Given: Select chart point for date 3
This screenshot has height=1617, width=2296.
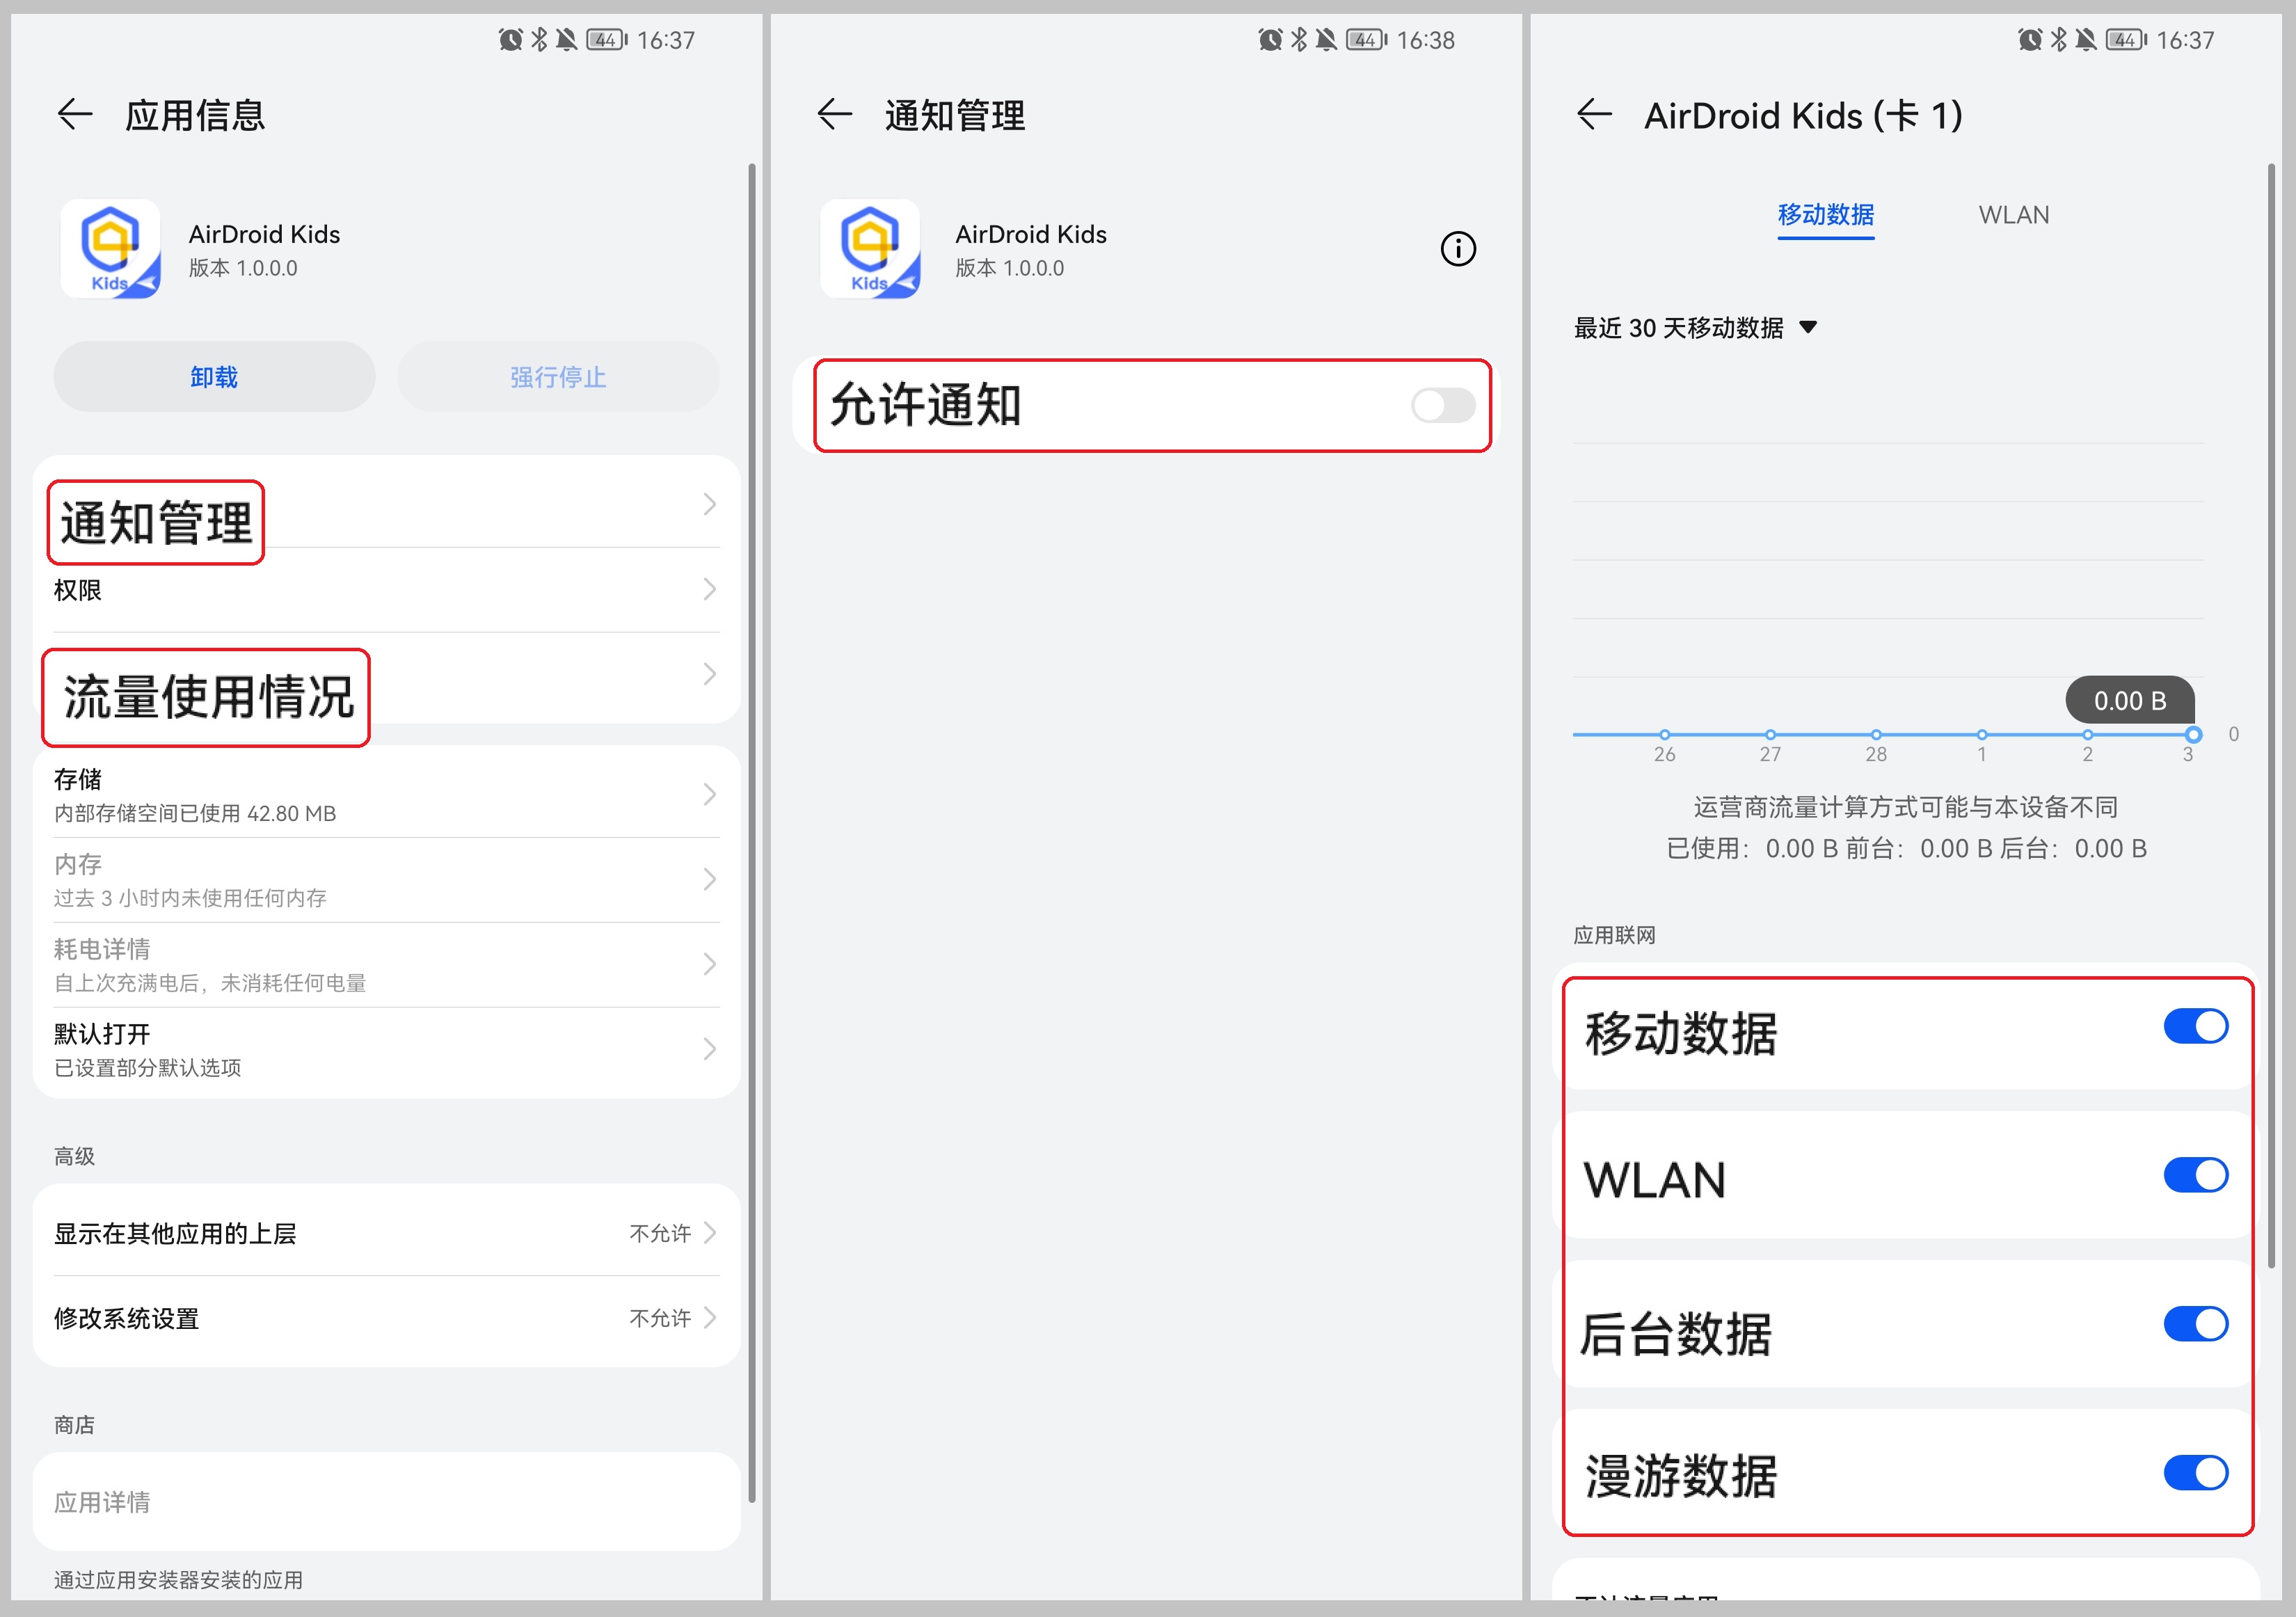Looking at the screenshot, I should [2193, 734].
